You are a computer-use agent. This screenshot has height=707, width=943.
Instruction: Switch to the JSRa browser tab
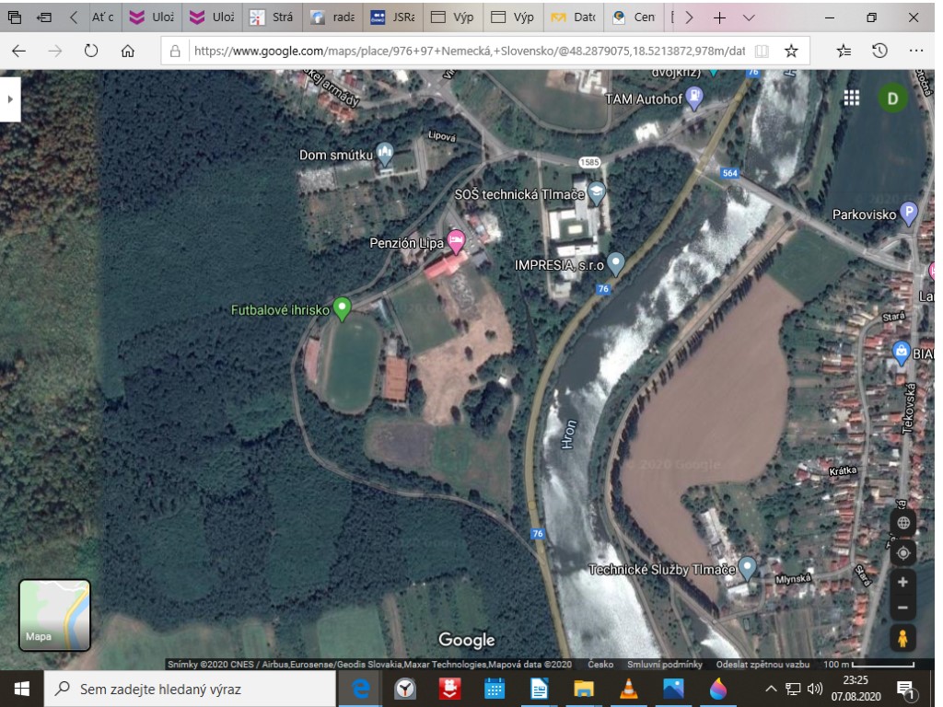click(x=391, y=17)
